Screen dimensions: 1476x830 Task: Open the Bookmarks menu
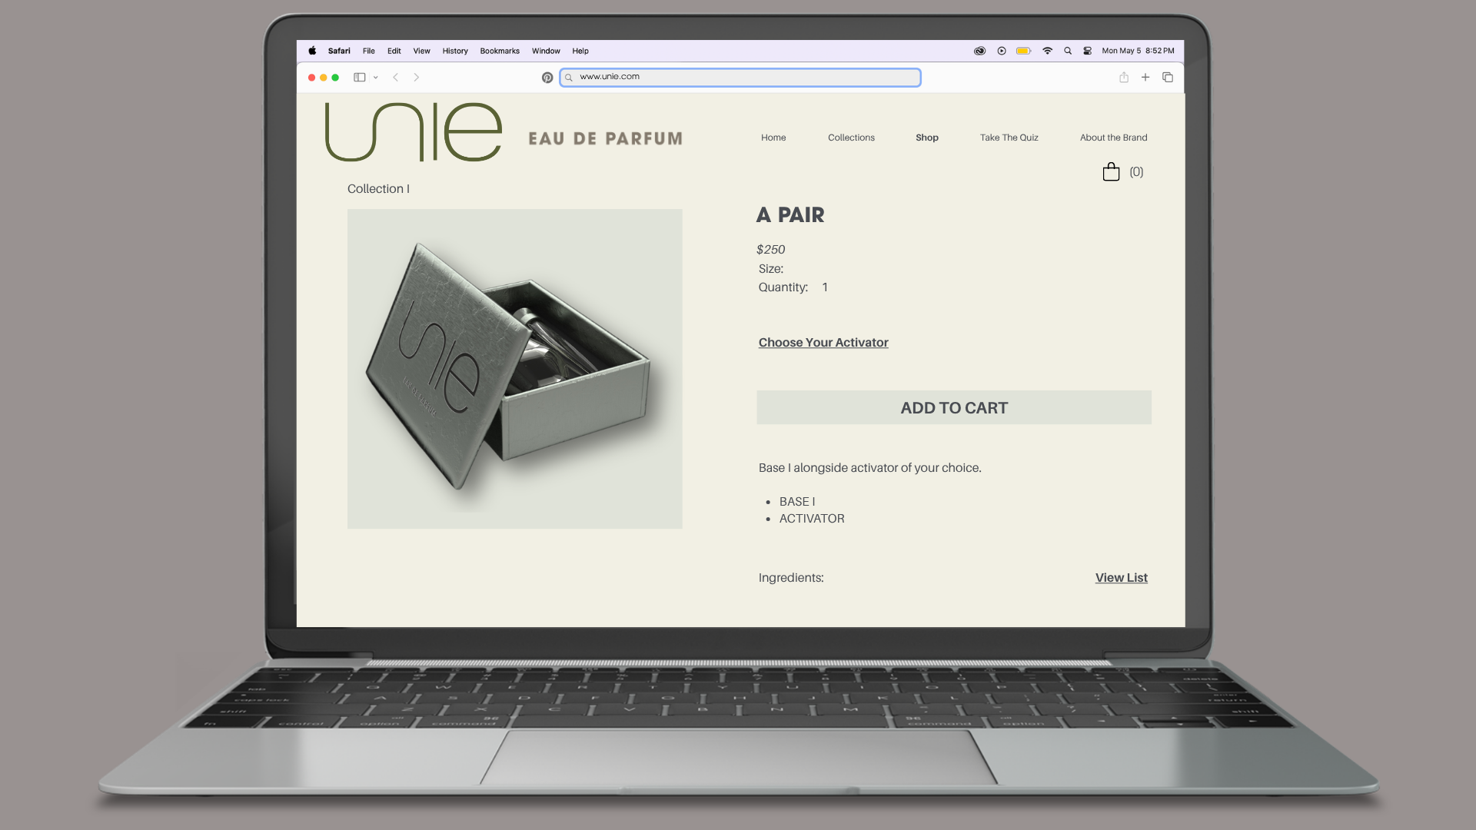click(x=500, y=51)
